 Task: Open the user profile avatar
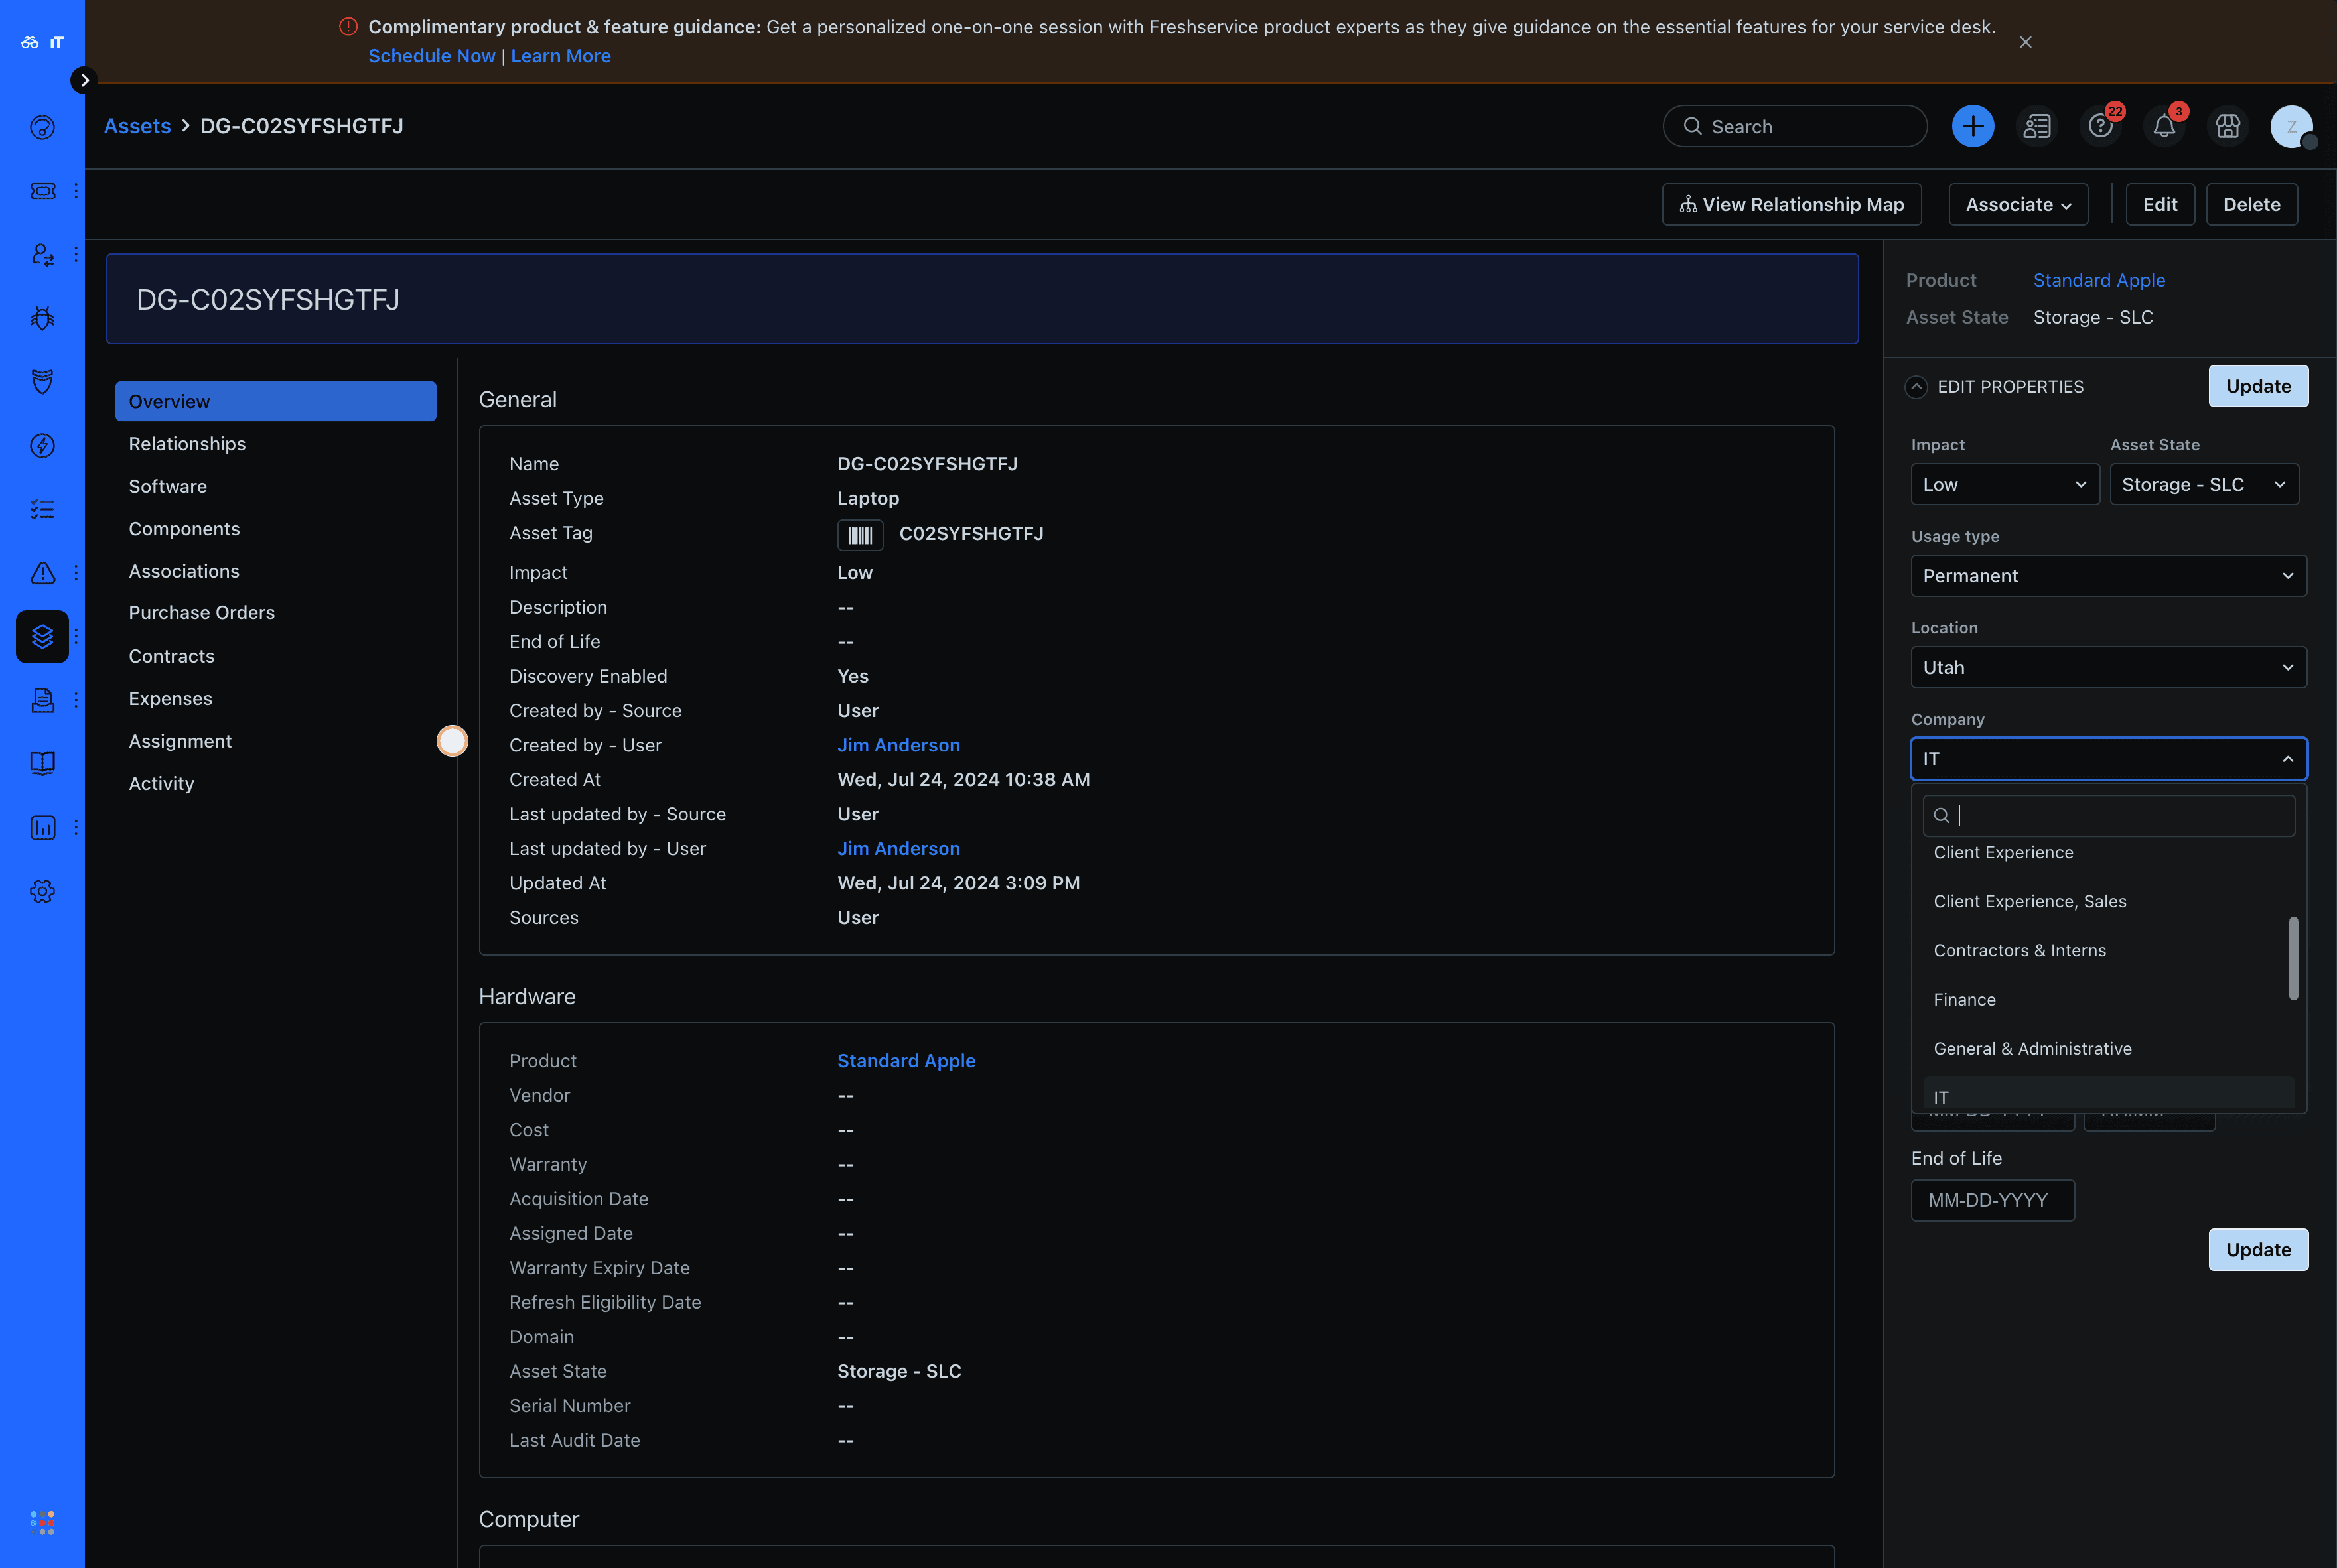tap(2291, 126)
